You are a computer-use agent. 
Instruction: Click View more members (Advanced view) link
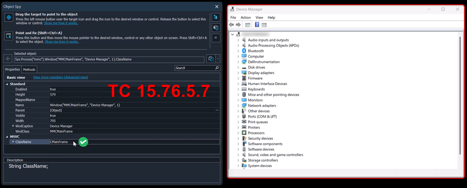point(59,77)
